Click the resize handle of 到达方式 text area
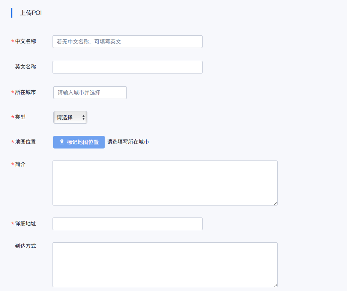347x291 pixels. pyautogui.click(x=275, y=285)
